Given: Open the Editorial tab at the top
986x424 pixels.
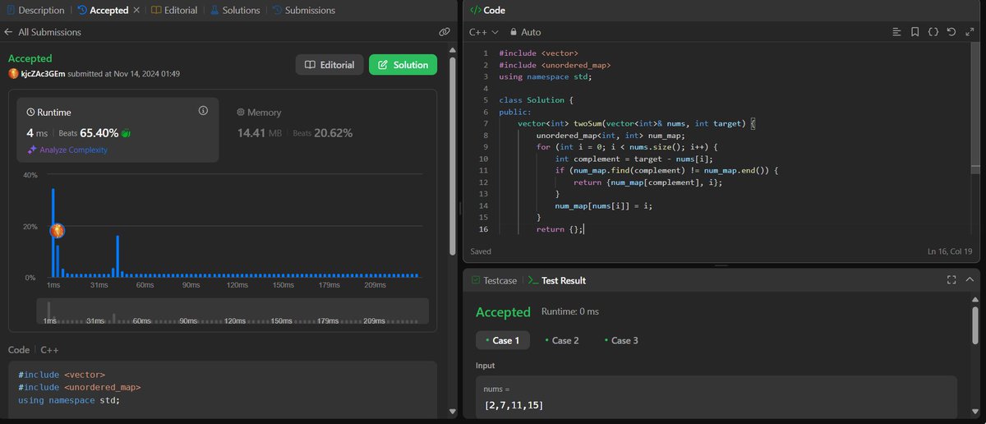Looking at the screenshot, I should pyautogui.click(x=174, y=11).
